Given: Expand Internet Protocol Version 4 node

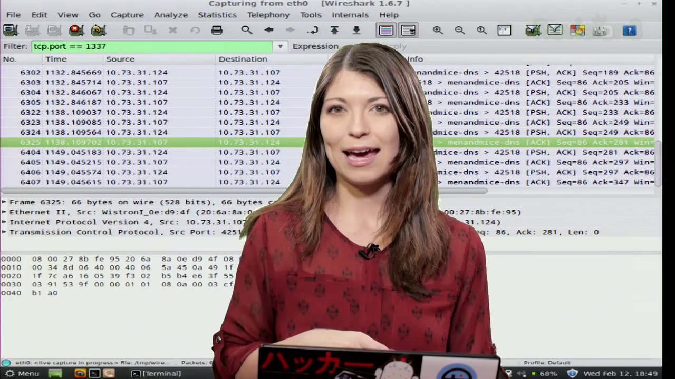Looking at the screenshot, I should (4, 222).
